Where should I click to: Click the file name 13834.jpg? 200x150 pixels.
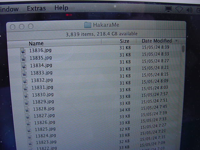41,65
